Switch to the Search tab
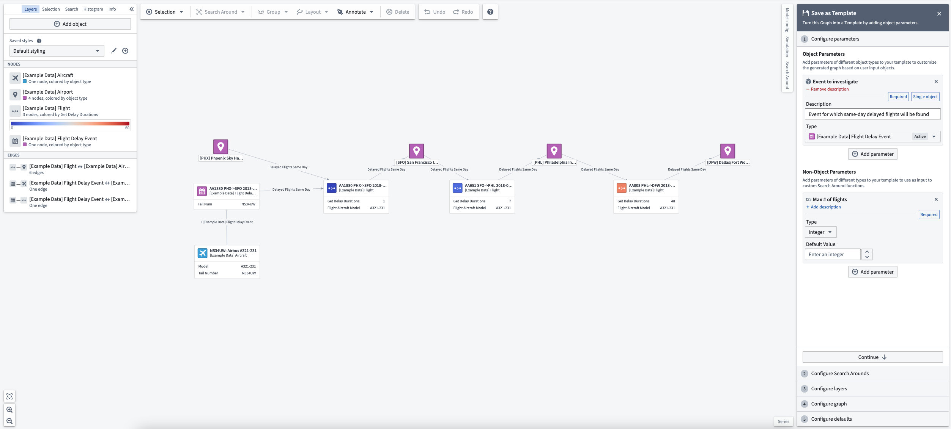The width and height of the screenshot is (951, 429). pyautogui.click(x=71, y=9)
